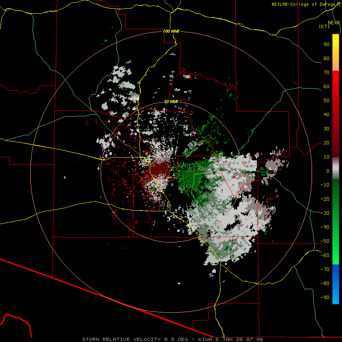342x342 pixels.
Task: Click the -10 scale value
Action: tap(325, 185)
